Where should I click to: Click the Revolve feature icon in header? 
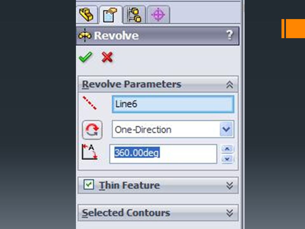point(85,35)
